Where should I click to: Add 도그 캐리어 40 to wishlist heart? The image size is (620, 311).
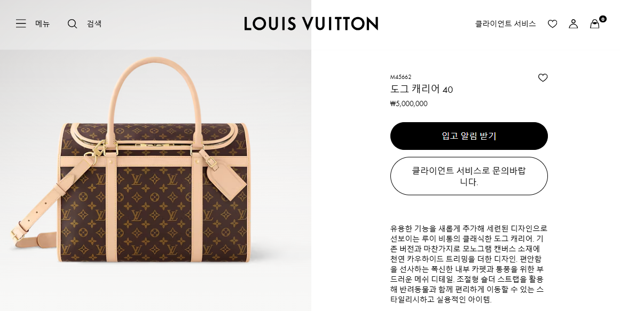[543, 78]
